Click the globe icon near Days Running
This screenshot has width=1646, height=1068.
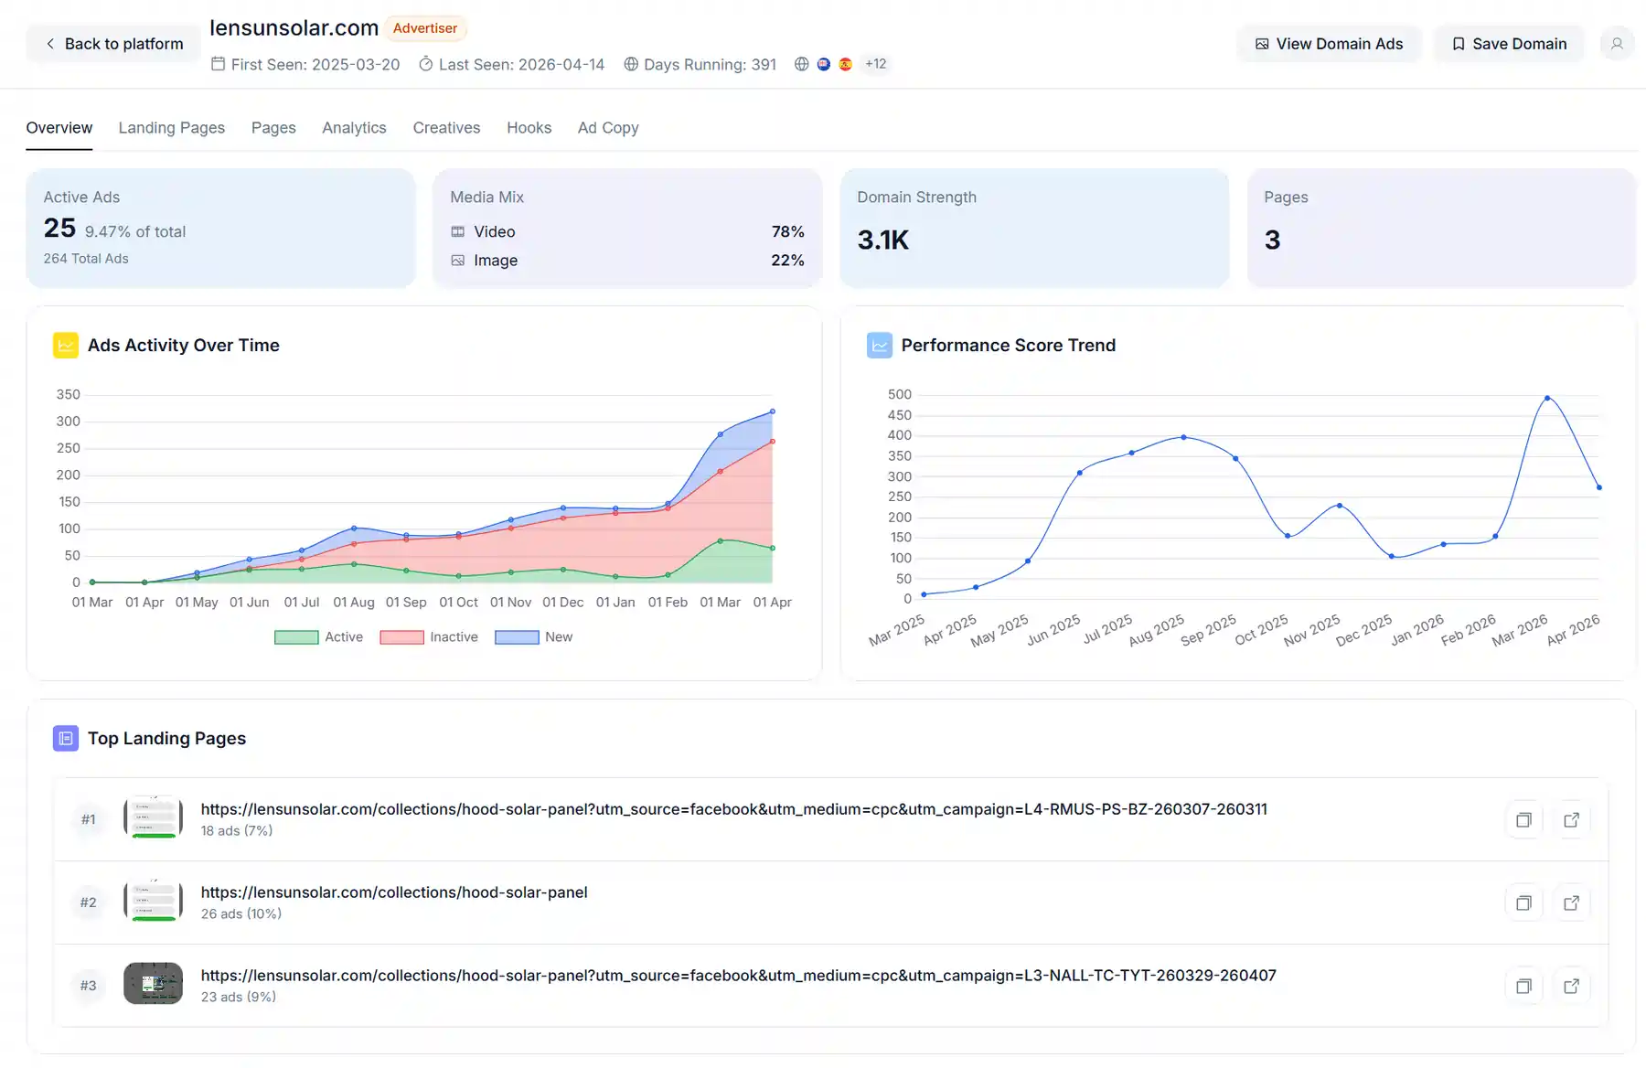point(631,64)
